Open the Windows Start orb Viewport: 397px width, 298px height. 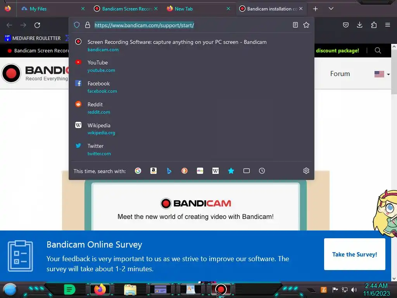click(x=10, y=289)
